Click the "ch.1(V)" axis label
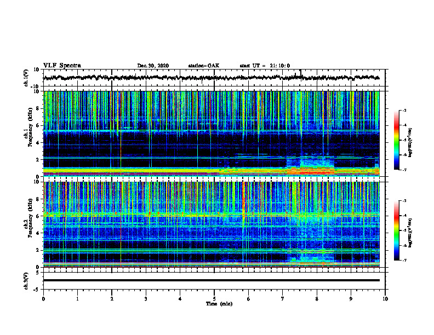Screen dimensions: 434x335 pos(26,78)
